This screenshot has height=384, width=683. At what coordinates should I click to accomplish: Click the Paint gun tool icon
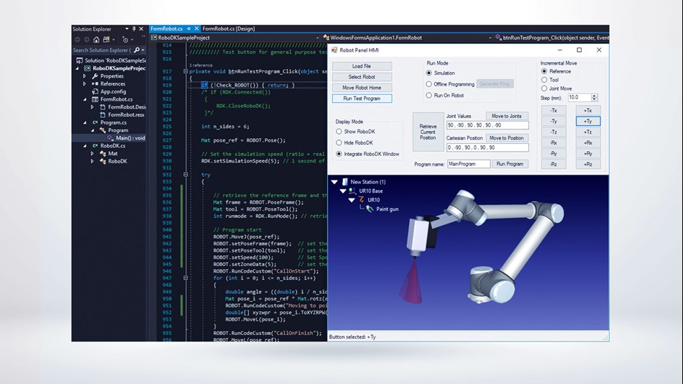point(370,209)
